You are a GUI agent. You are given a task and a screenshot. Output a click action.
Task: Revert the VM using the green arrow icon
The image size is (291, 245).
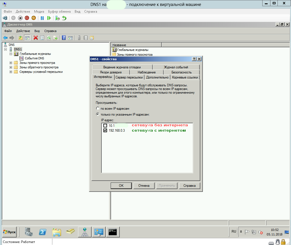click(x=64, y=18)
